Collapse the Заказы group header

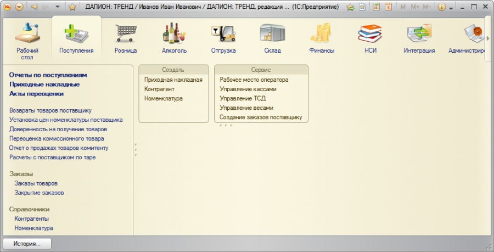(x=21, y=174)
